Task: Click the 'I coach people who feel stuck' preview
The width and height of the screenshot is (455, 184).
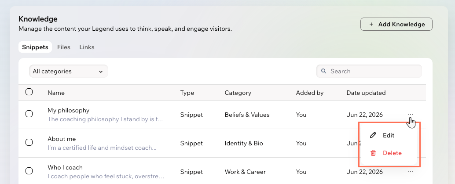Action: coord(106,176)
